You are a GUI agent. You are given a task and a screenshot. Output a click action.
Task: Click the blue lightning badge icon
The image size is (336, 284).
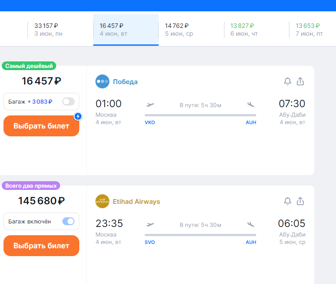(x=78, y=116)
